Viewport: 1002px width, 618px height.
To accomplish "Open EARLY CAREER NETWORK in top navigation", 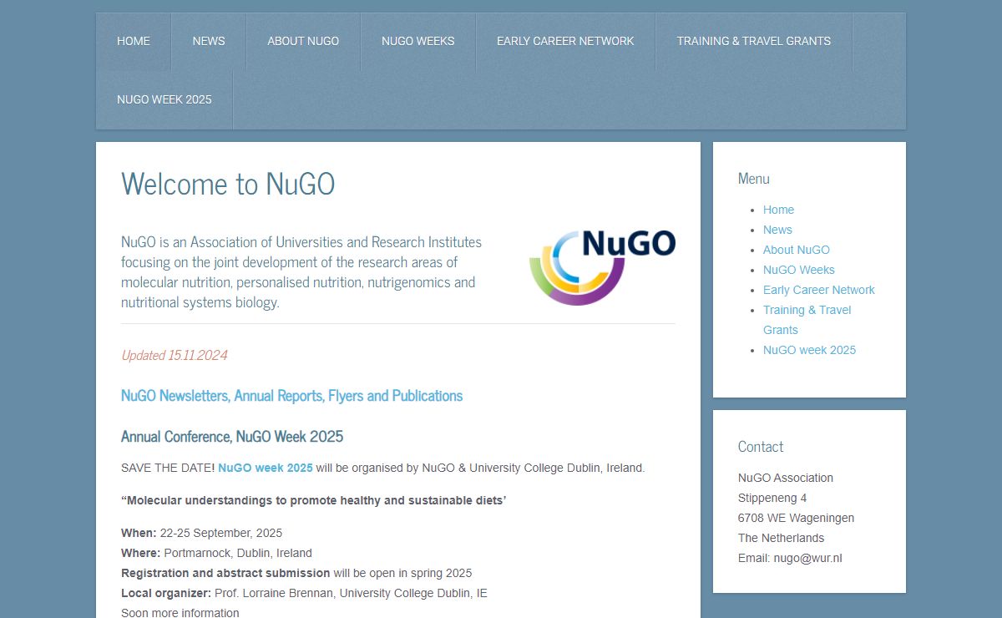I will [565, 41].
